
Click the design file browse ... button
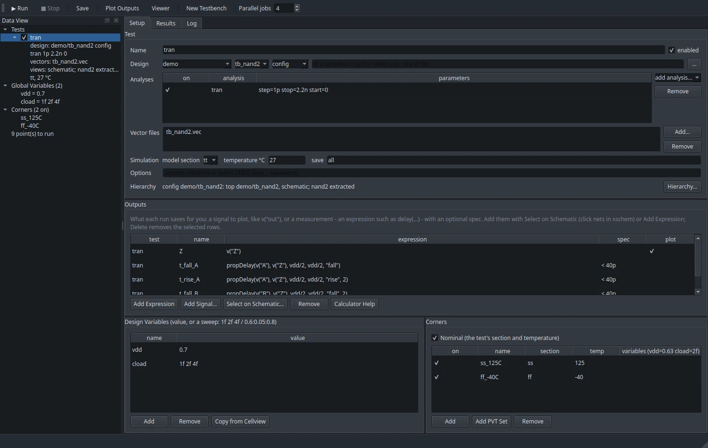[x=694, y=64]
